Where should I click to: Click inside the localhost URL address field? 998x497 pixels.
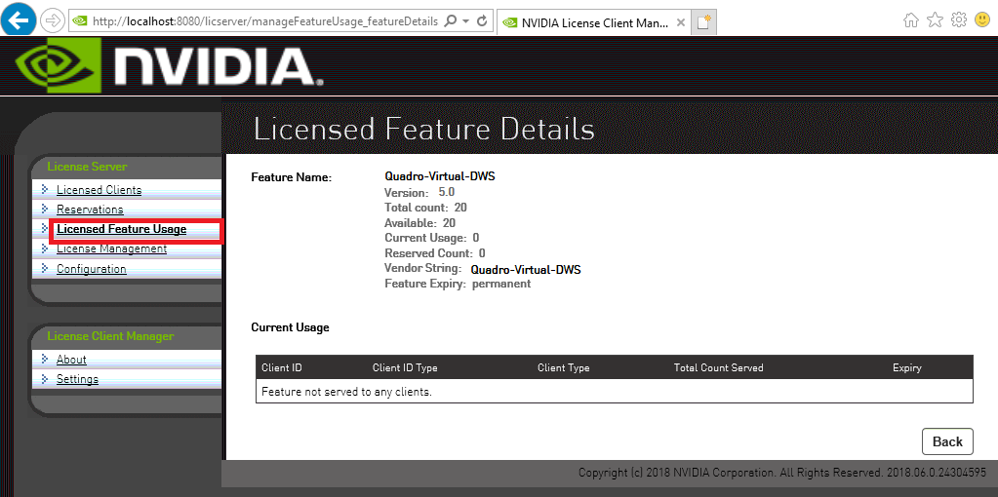point(263,20)
